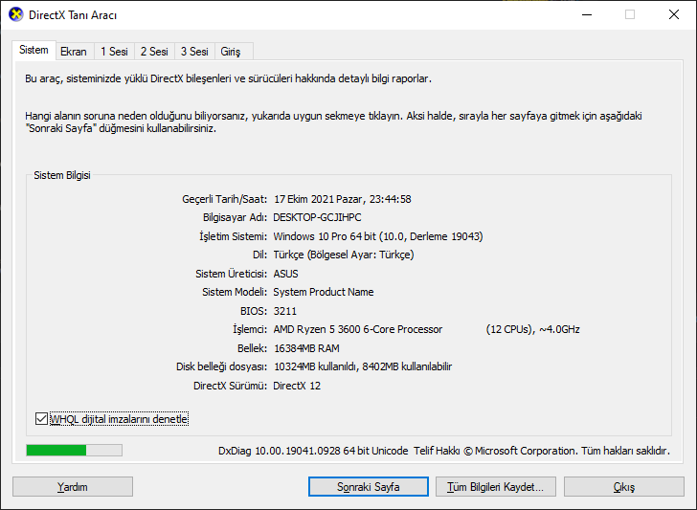This screenshot has height=510, width=697.
Task: Go to the 3 Sesi tab
Action: click(194, 52)
